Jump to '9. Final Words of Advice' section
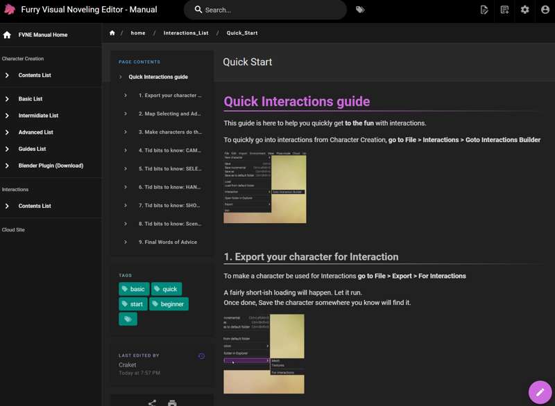Viewport: 555px width, 406px height. (168, 242)
